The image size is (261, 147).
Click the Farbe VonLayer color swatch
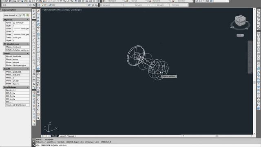click(14, 23)
